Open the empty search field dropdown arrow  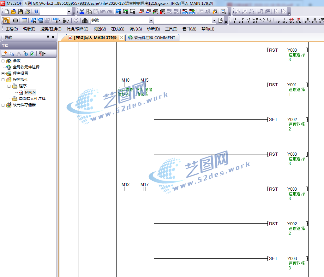point(214,20)
